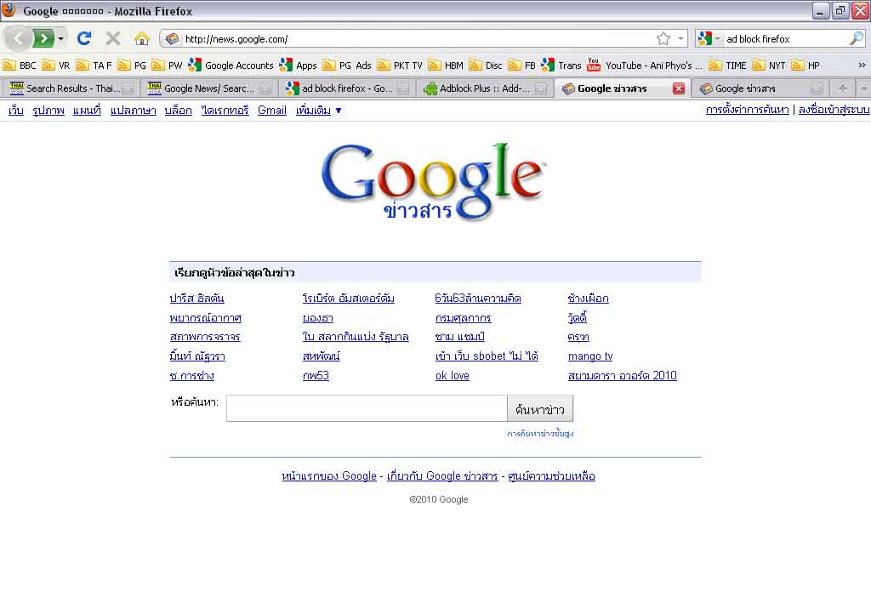871x609 pixels.
Task: Click in the 'ad block firefox' search box
Action: [x=786, y=39]
